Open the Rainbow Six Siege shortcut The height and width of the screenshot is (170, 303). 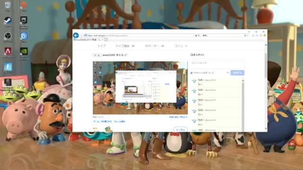point(8,85)
